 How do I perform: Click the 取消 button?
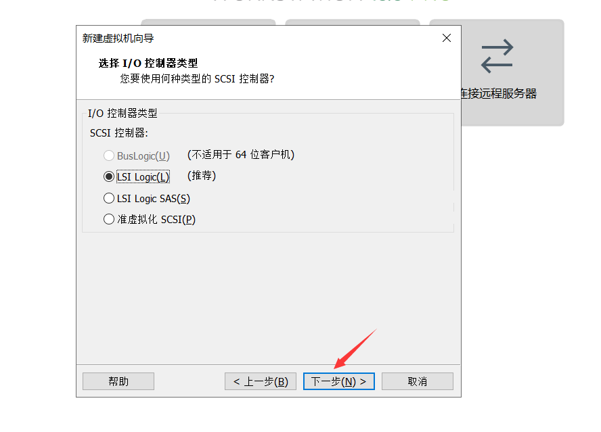click(418, 381)
